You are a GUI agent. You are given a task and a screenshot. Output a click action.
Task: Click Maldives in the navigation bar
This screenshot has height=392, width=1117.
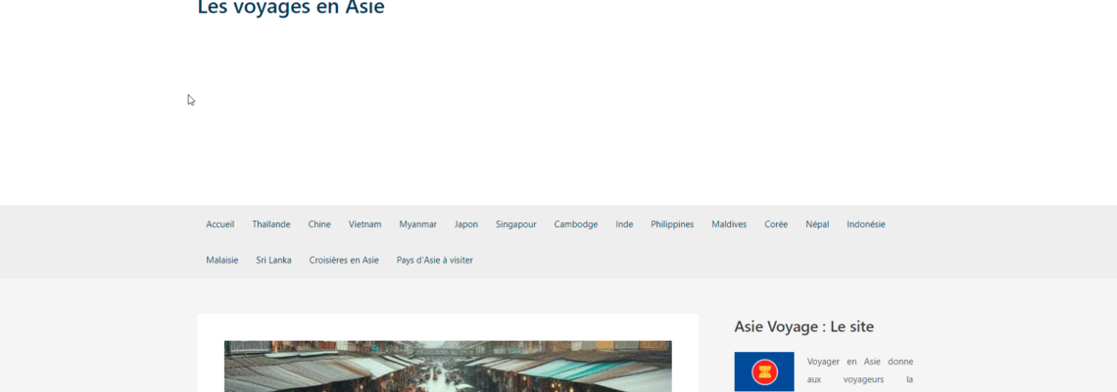point(729,223)
